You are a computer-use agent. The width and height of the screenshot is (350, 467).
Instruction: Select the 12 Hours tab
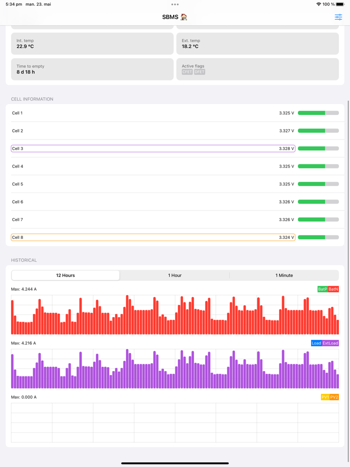tap(65, 275)
